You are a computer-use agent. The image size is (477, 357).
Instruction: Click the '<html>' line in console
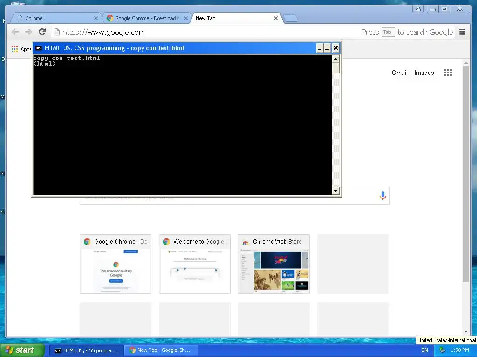44,64
